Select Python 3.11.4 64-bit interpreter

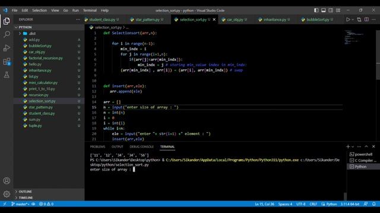click(350, 204)
